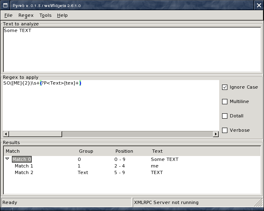
Task: Collapse the Match 0 tree node
Action: click(x=7, y=159)
